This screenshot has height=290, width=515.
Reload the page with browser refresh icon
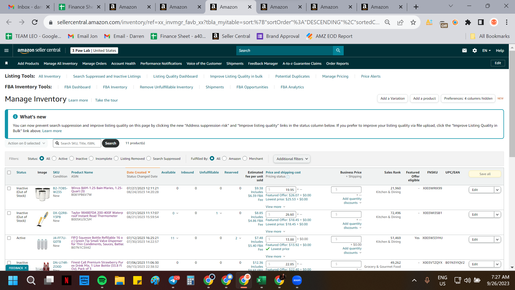coord(35,22)
